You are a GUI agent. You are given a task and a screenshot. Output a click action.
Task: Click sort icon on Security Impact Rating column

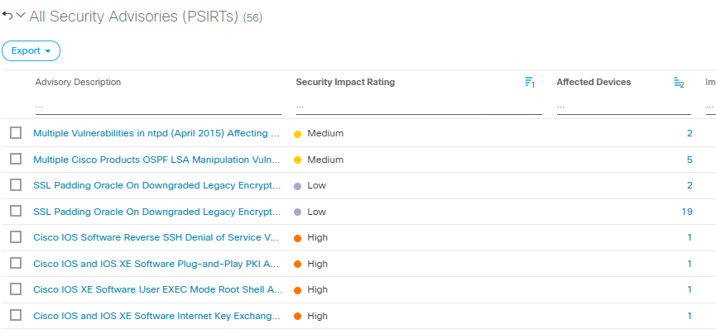pos(530,83)
